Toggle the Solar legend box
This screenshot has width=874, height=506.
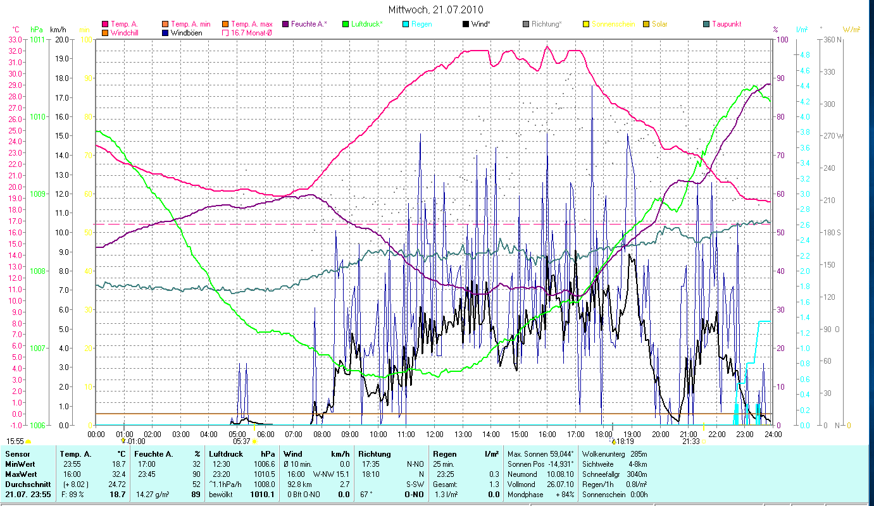tap(646, 24)
